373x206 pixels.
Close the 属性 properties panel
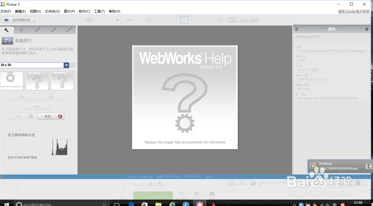click(367, 29)
